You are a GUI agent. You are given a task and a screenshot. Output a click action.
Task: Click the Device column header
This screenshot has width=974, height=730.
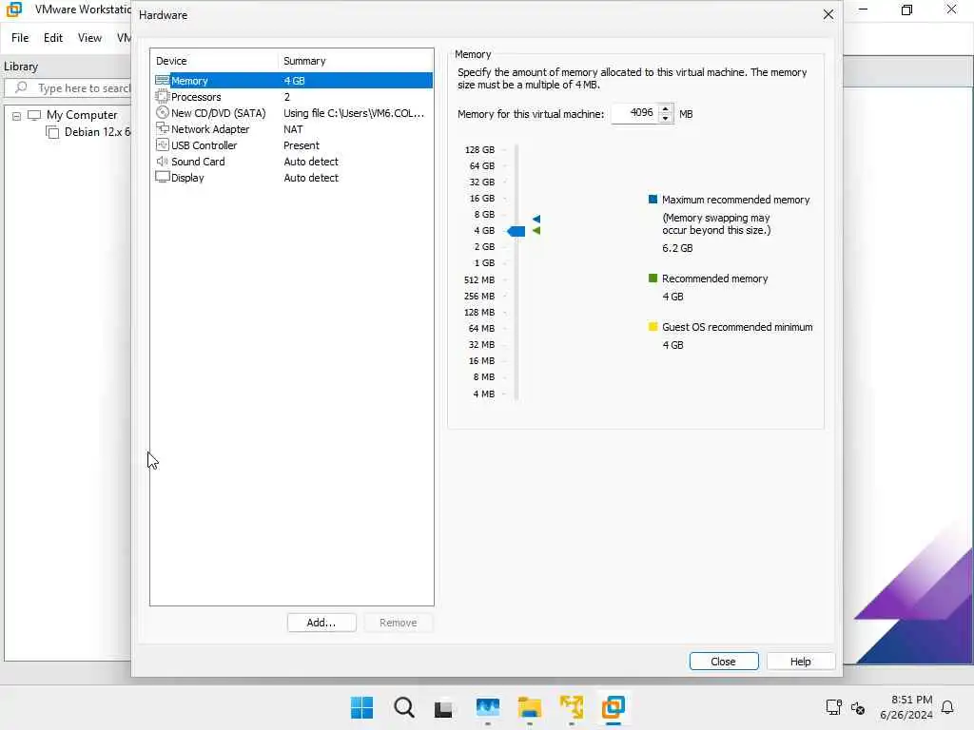click(214, 61)
